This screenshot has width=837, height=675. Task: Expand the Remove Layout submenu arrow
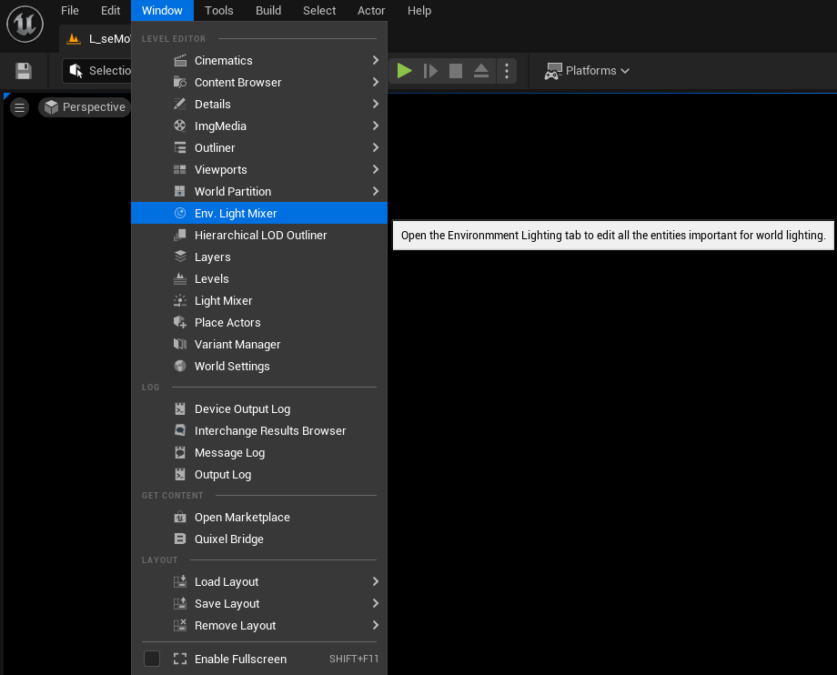tap(375, 625)
